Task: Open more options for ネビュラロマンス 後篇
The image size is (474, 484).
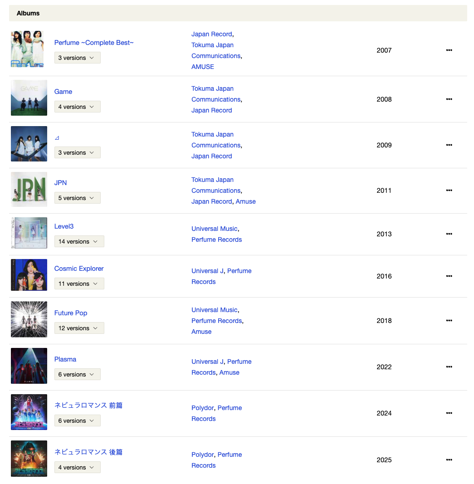Action: click(449, 460)
